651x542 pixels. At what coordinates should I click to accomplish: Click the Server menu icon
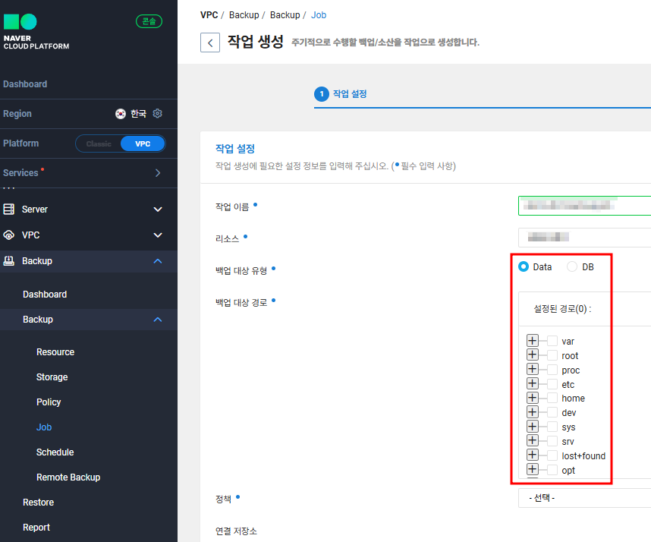8,209
